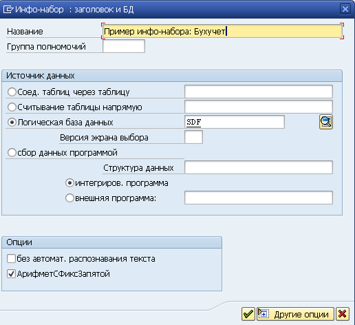Click the SDF logical database field
Screen dimensions: 355x325
(235, 122)
